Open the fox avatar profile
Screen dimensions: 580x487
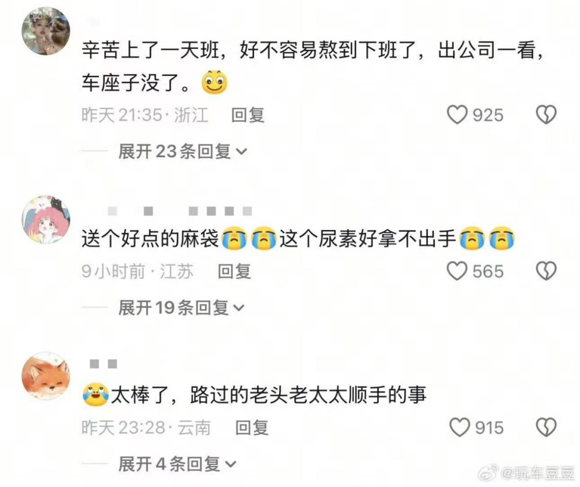(x=46, y=376)
